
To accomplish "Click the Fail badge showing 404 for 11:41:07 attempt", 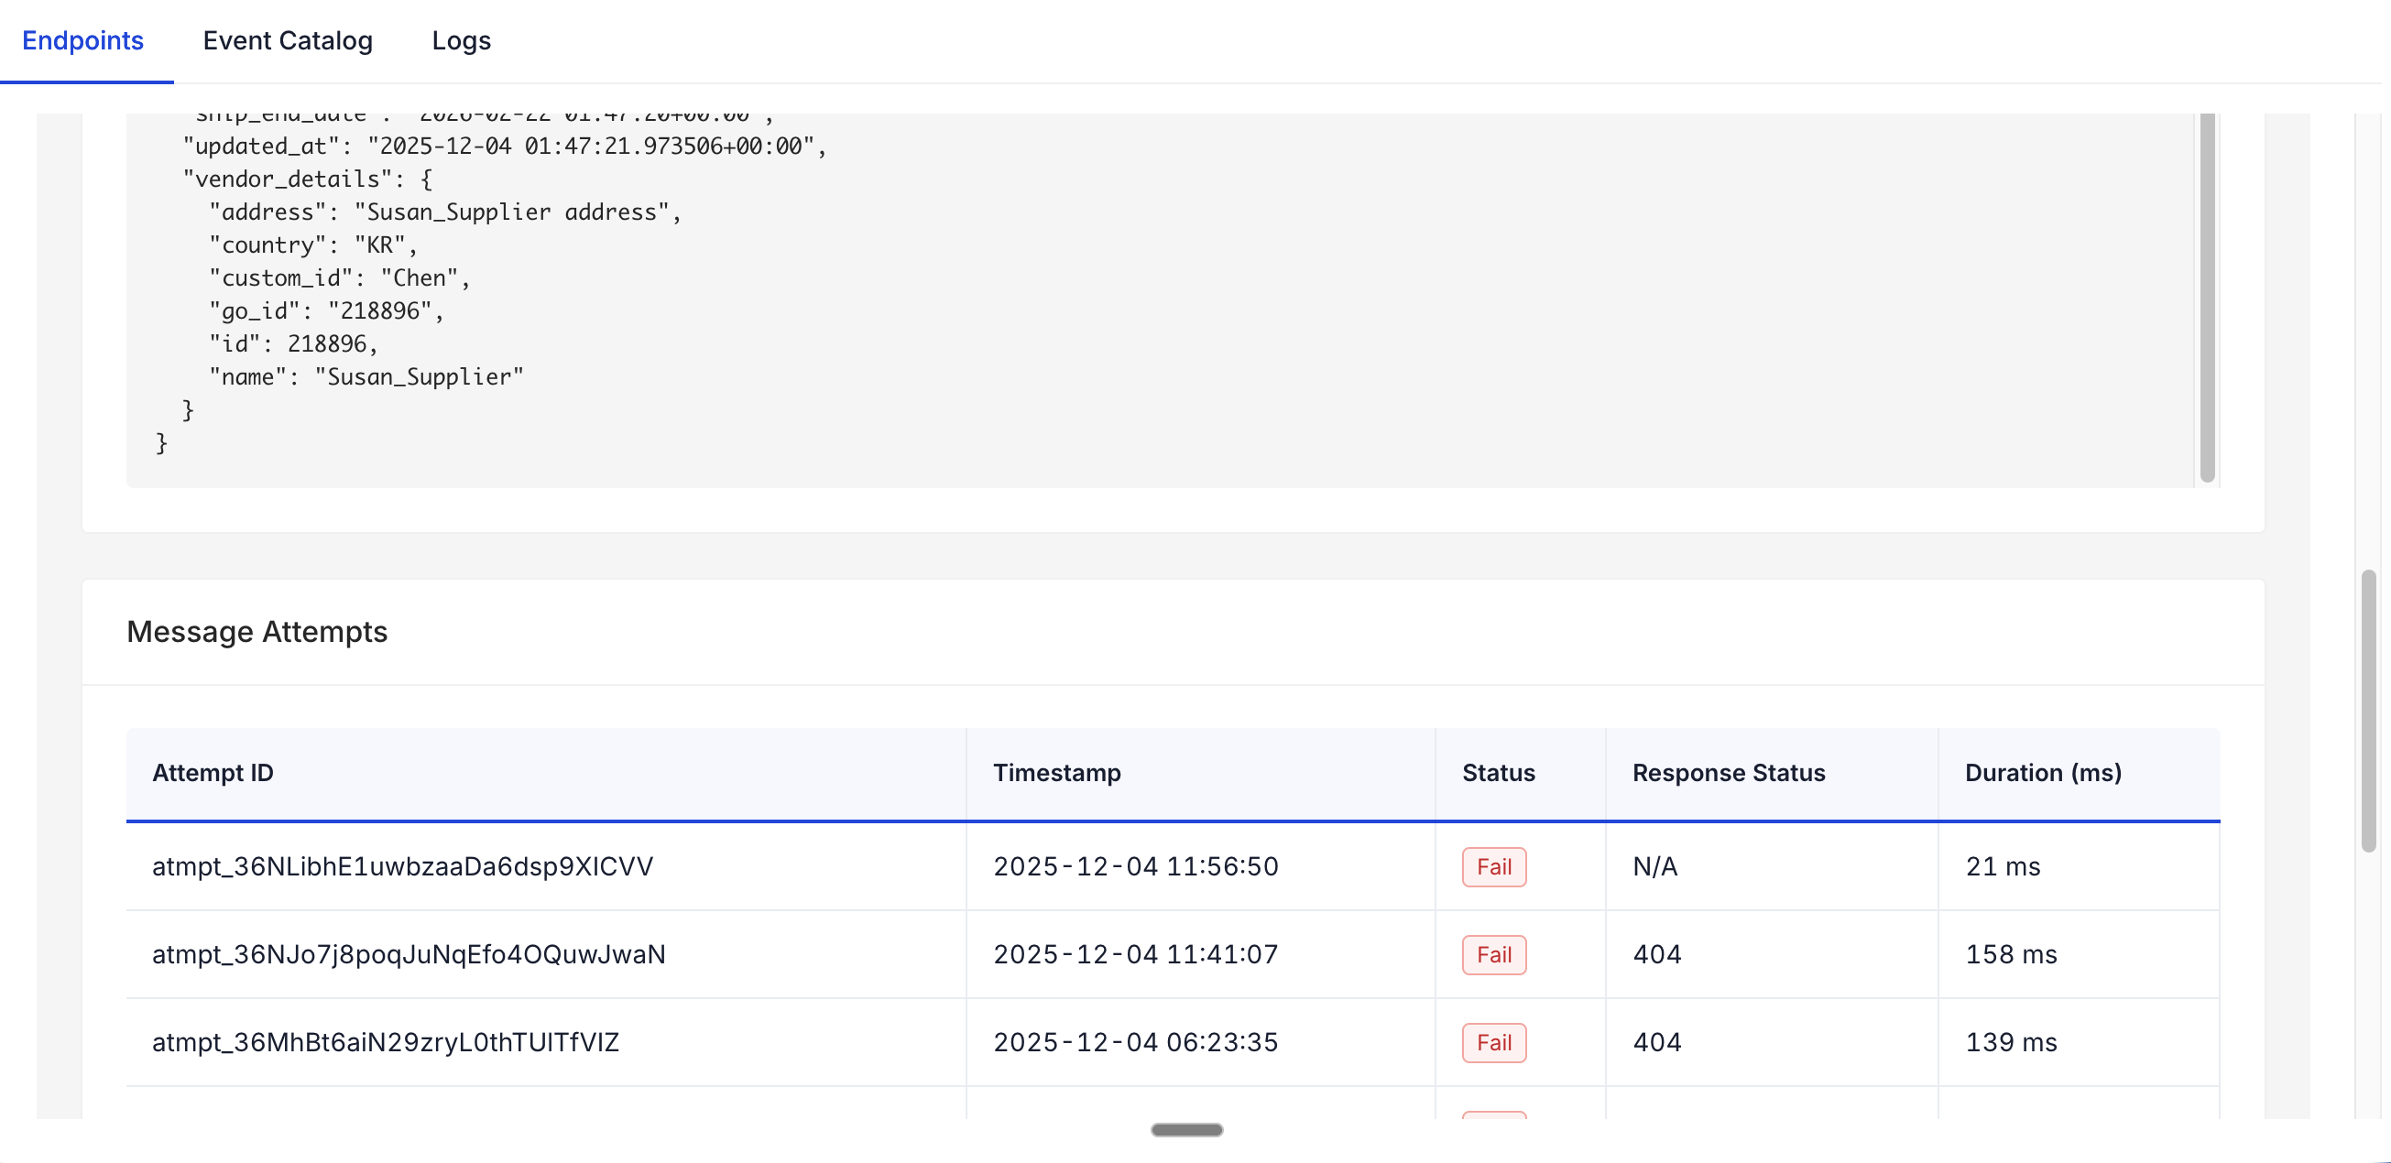I will tap(1493, 954).
